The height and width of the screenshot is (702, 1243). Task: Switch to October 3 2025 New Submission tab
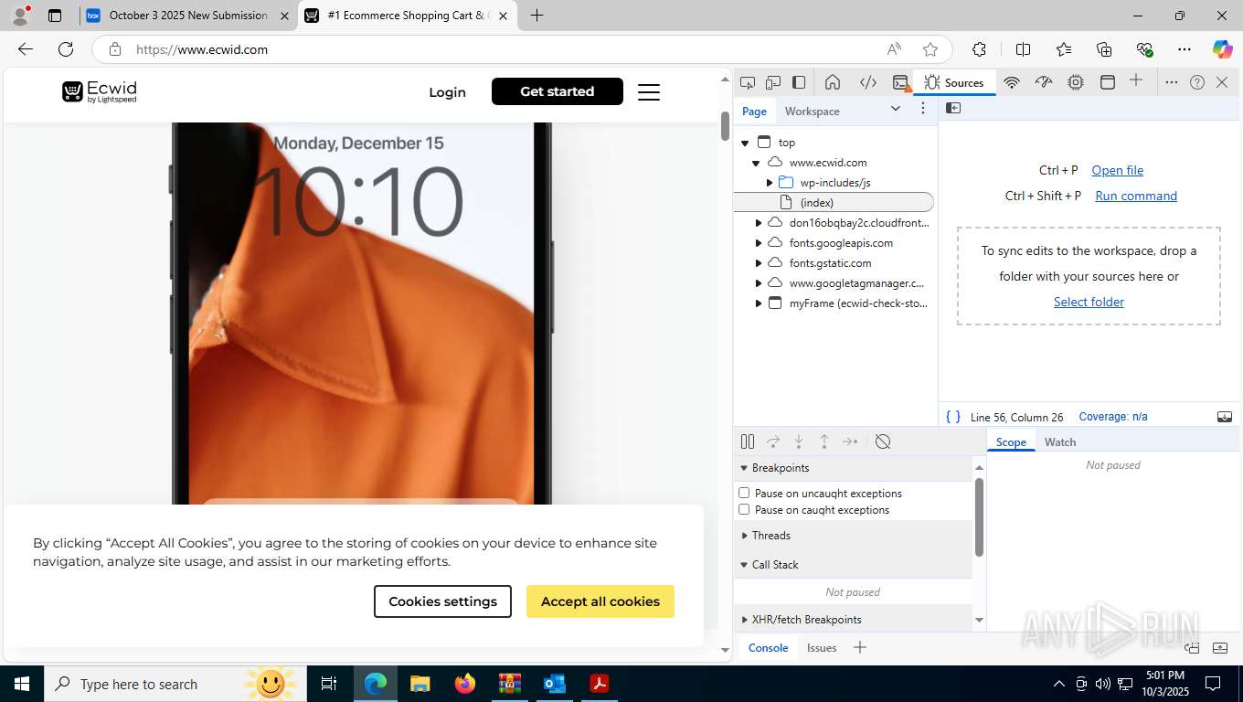pos(188,16)
